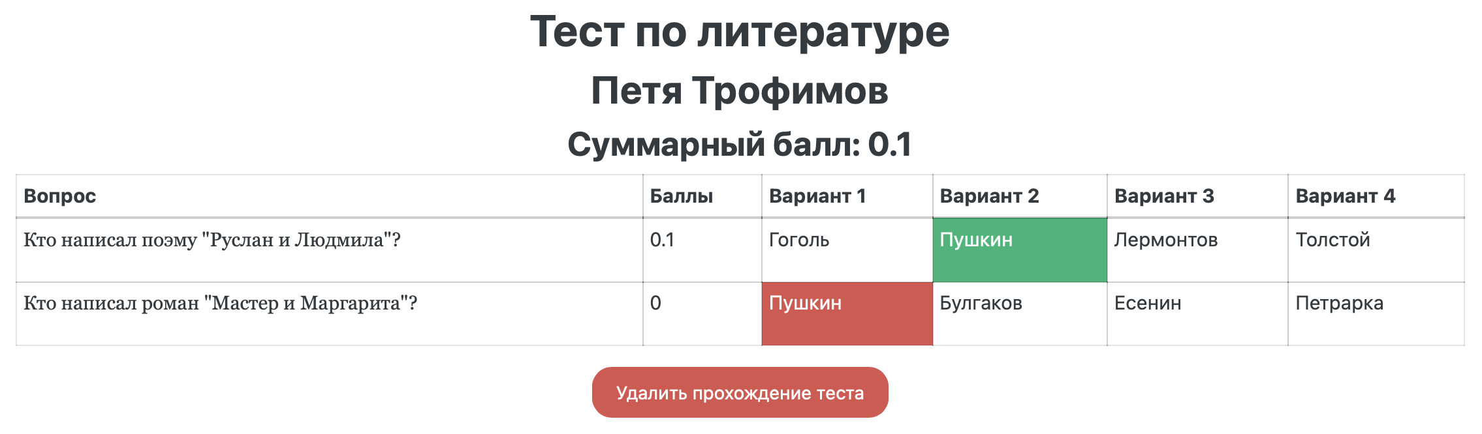The width and height of the screenshot is (1482, 434).
Task: Click the "Мастер и Маргарита" question text
Action: [x=220, y=304]
